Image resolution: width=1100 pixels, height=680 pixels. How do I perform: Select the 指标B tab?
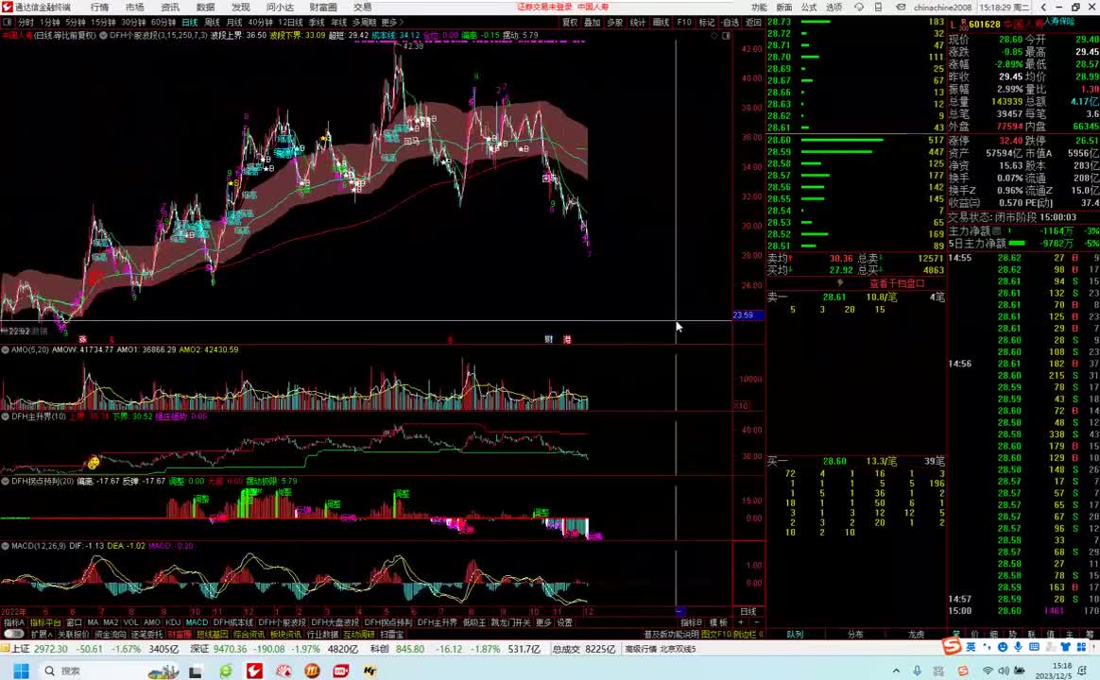coord(691,622)
